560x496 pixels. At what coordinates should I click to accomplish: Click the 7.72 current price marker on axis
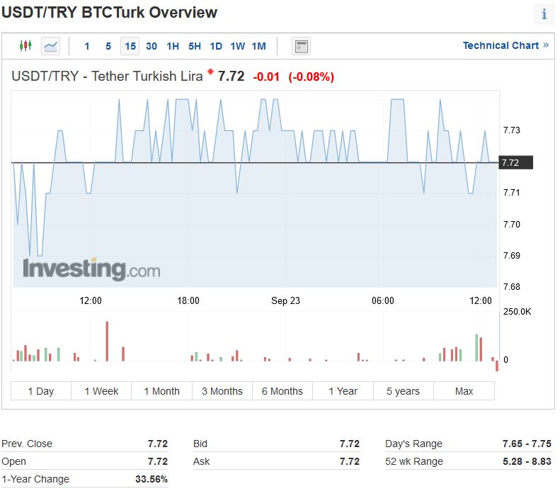pos(515,162)
